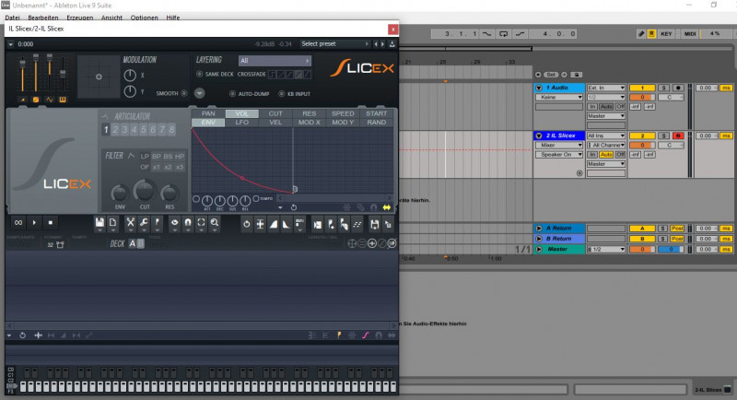Click the Slicex stop button
Screen dimensions: 737x400
(x=51, y=222)
